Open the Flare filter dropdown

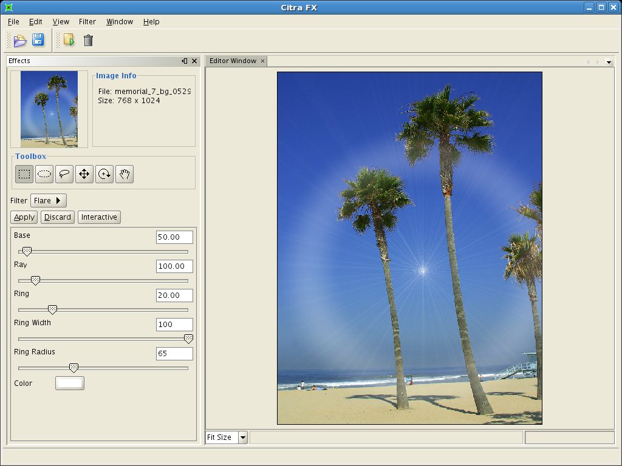pos(49,201)
